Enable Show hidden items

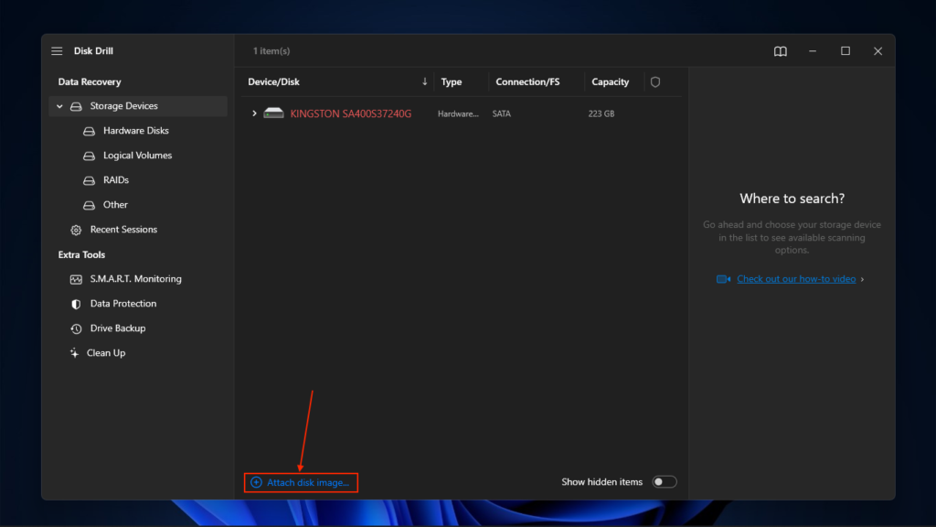665,480
